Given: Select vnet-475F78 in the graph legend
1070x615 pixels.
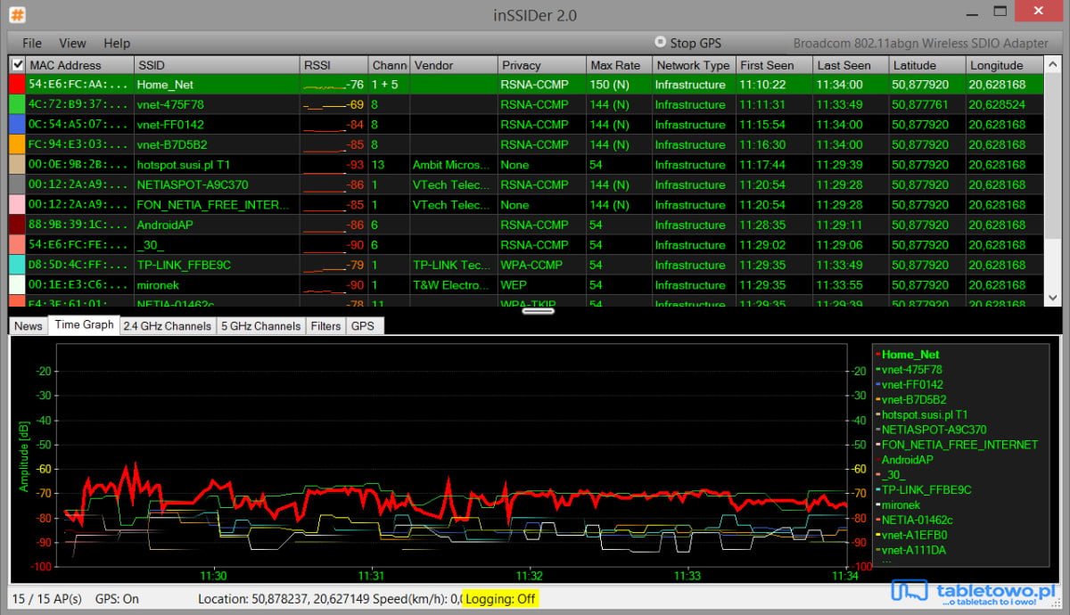Looking at the screenshot, I should click(x=912, y=369).
